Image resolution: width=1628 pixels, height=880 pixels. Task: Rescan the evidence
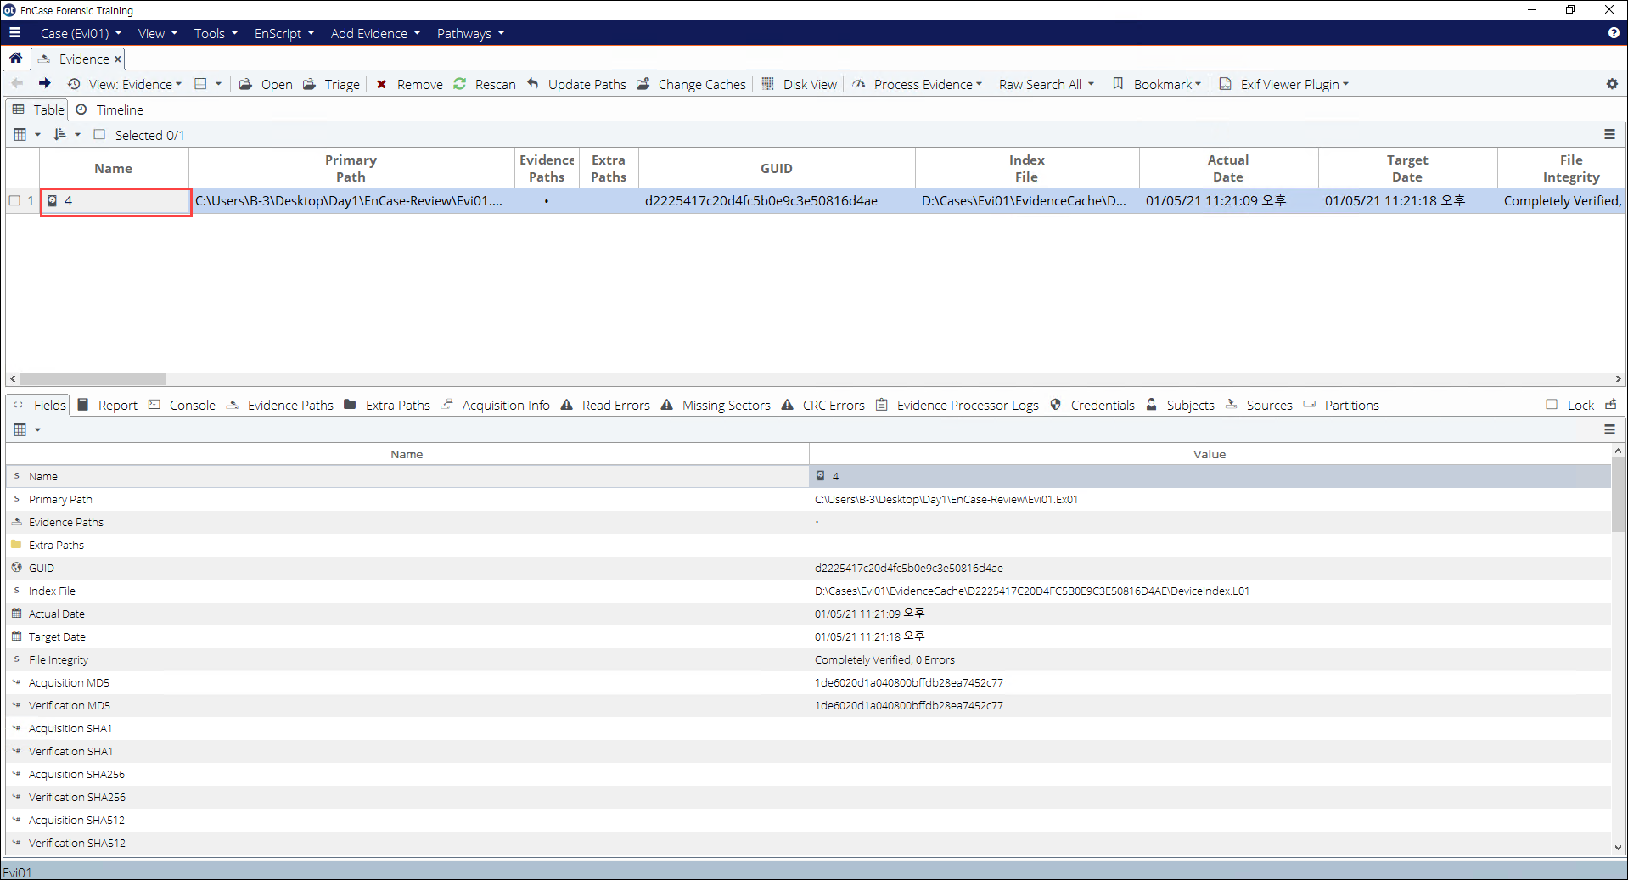point(485,84)
